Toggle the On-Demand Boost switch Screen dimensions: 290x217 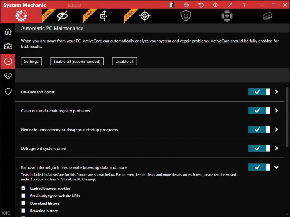(259, 92)
